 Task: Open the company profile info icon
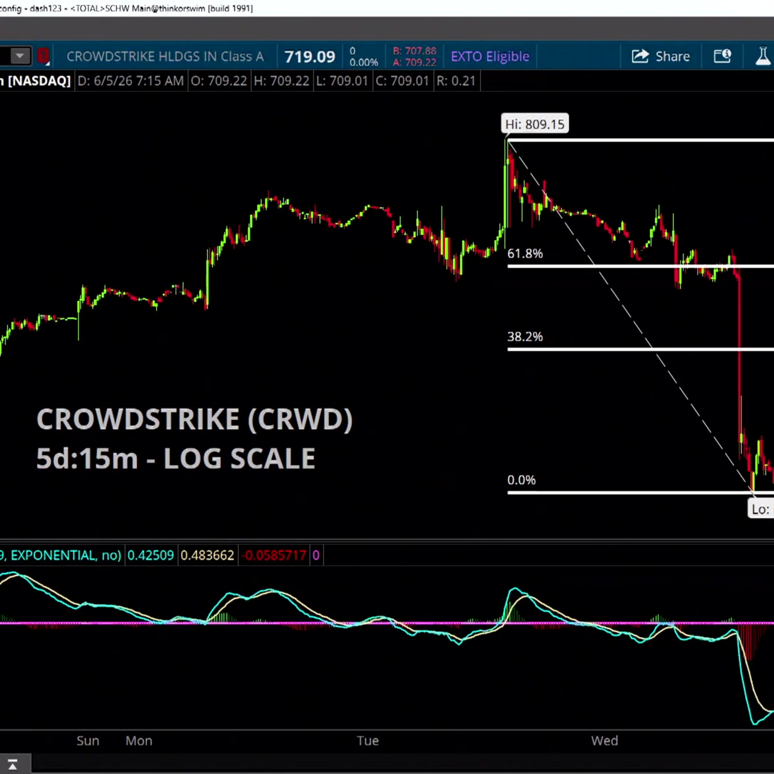click(x=722, y=56)
